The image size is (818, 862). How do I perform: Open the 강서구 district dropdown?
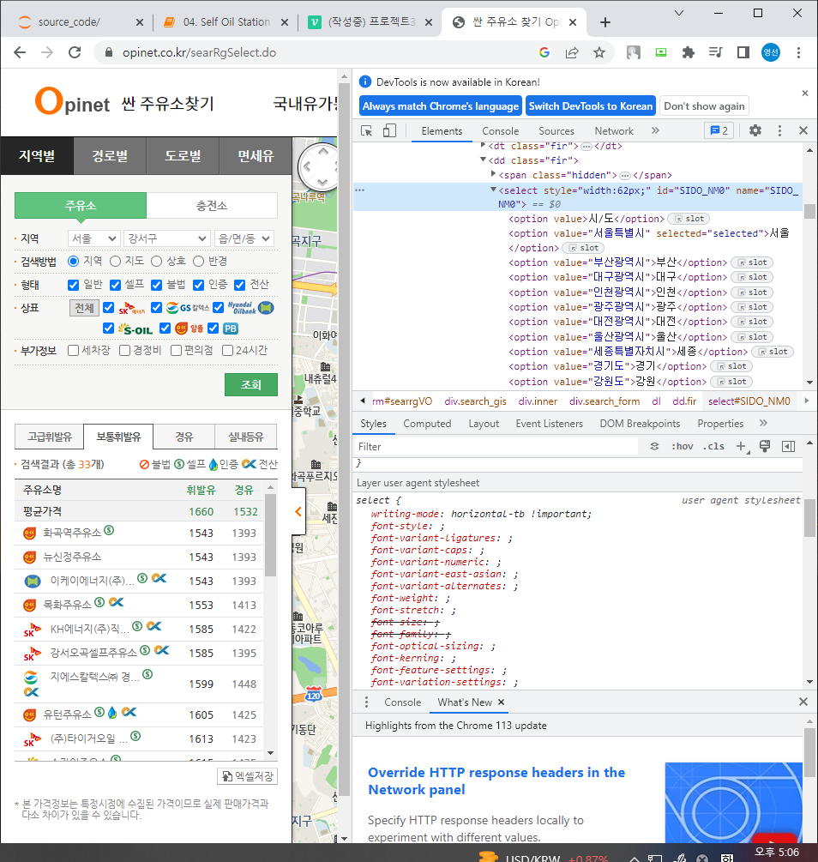click(167, 238)
